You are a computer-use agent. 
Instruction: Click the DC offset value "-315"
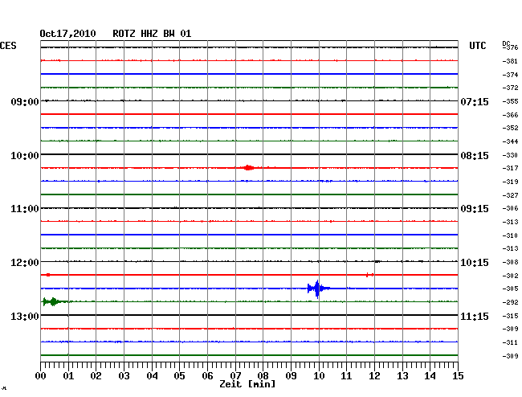[510, 316]
